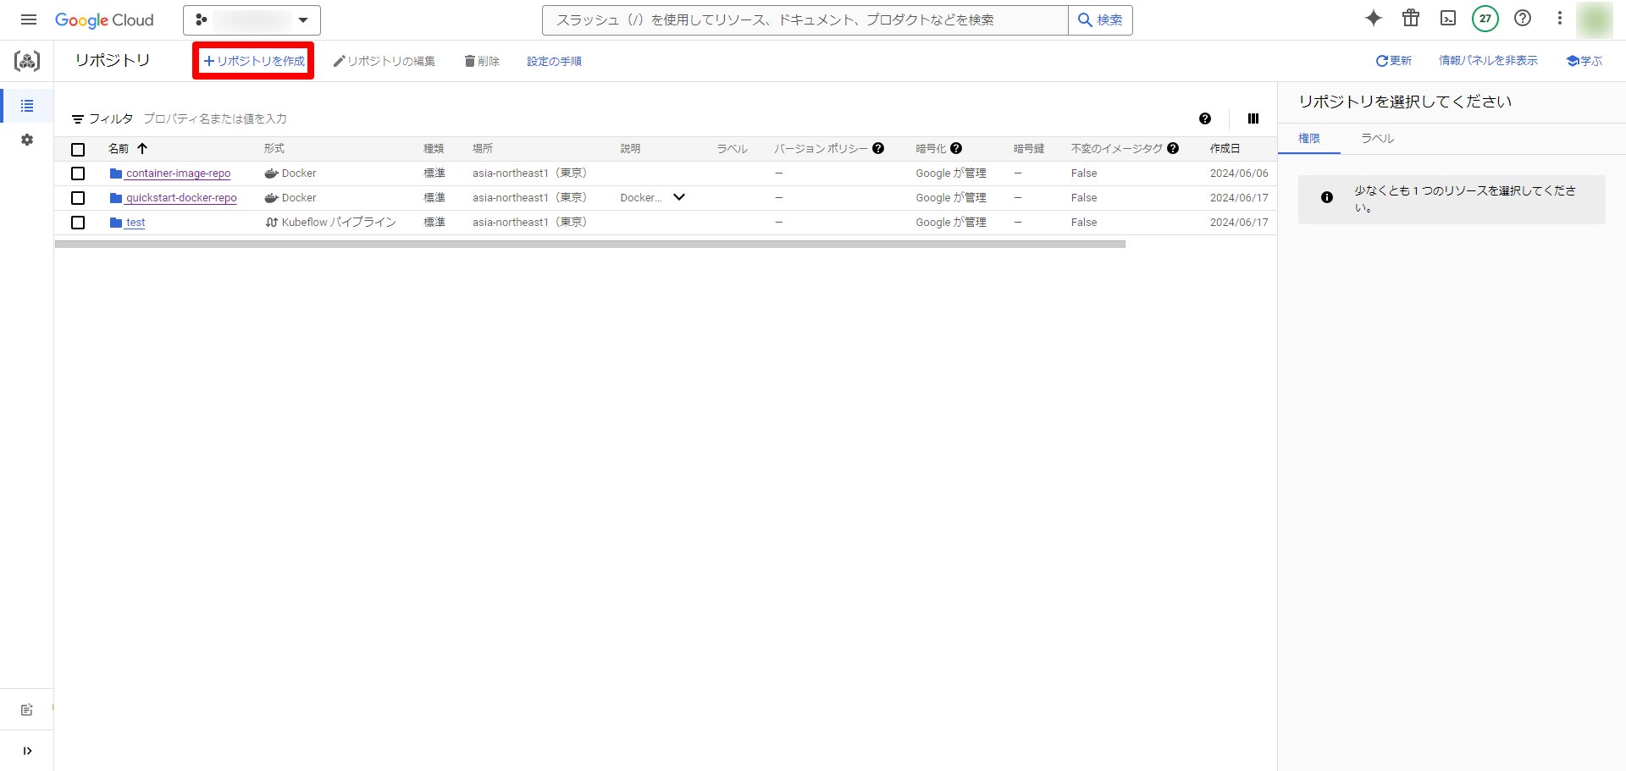Open the free trial gift icon
Image resolution: width=1626 pixels, height=771 pixels.
1410,18
